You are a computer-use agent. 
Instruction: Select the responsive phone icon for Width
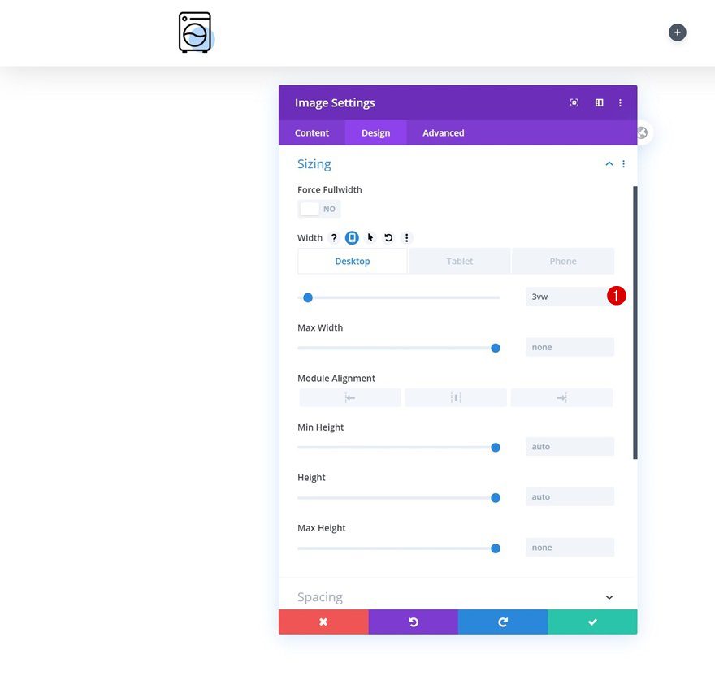[352, 237]
